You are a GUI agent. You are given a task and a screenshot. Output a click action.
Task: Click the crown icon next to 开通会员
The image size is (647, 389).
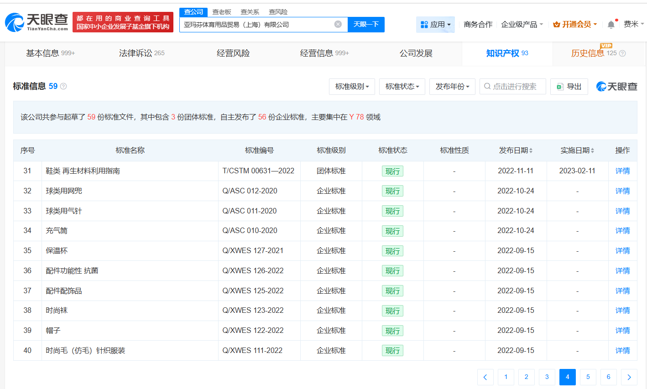[557, 24]
